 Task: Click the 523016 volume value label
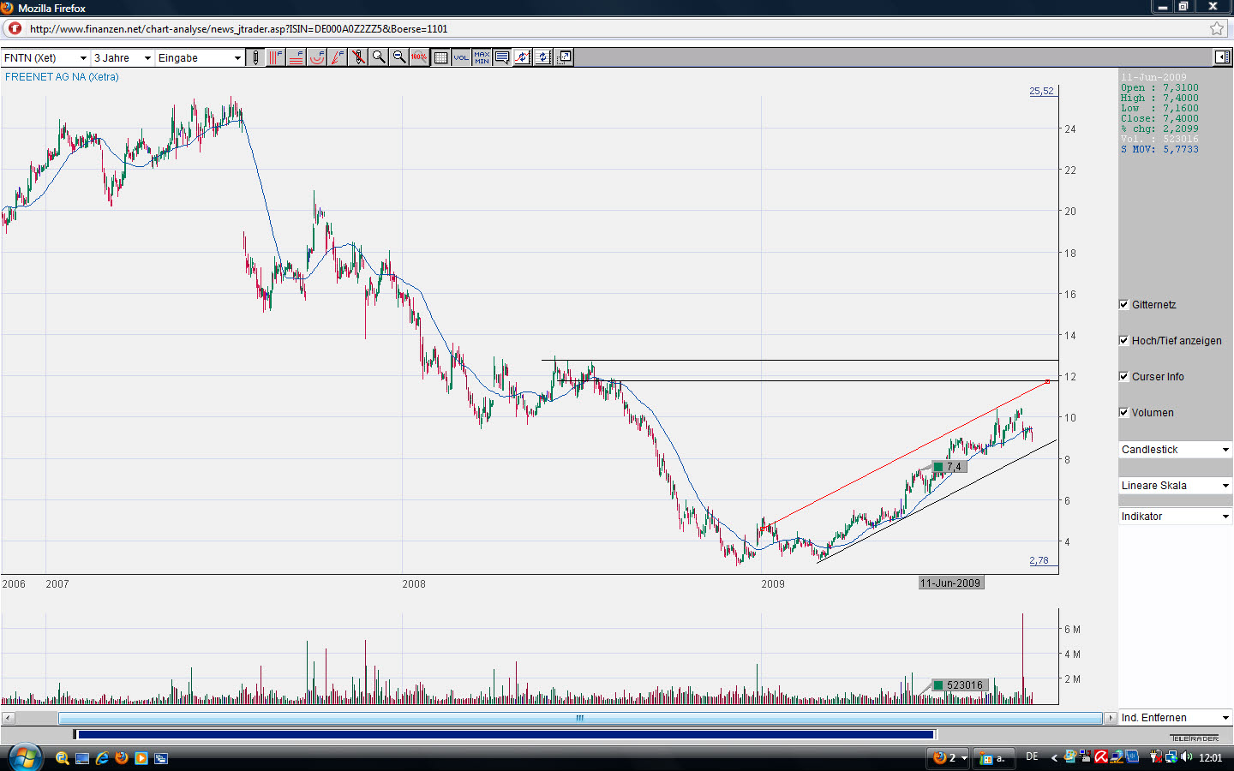[960, 684]
